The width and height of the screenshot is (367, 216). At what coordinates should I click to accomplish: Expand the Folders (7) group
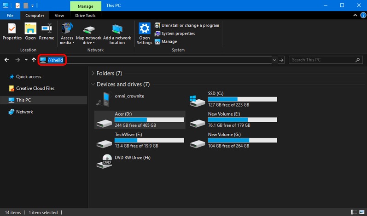pyautogui.click(x=93, y=74)
